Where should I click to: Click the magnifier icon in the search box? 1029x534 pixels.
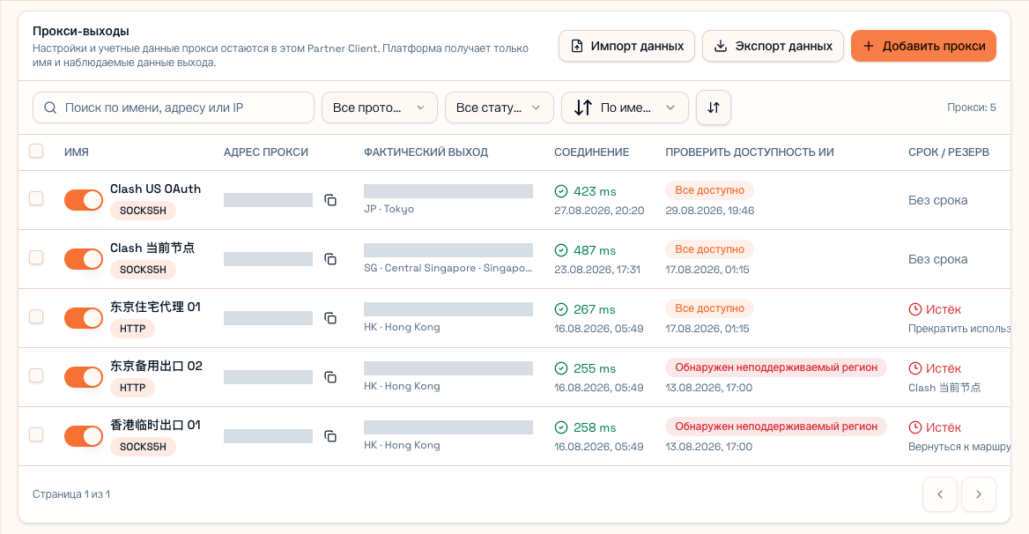pos(50,108)
